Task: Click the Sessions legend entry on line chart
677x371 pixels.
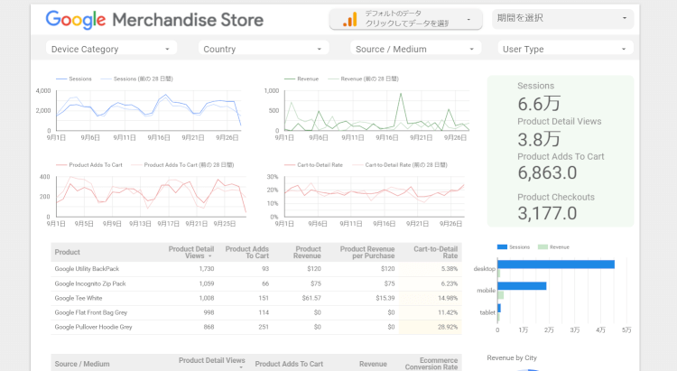Action: (x=74, y=79)
